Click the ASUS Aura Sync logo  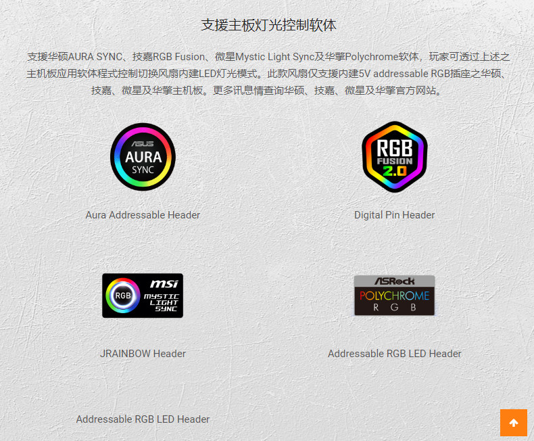[143, 157]
